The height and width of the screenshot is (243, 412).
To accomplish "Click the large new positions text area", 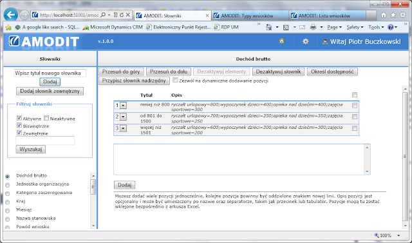I will pyautogui.click(x=242, y=159).
